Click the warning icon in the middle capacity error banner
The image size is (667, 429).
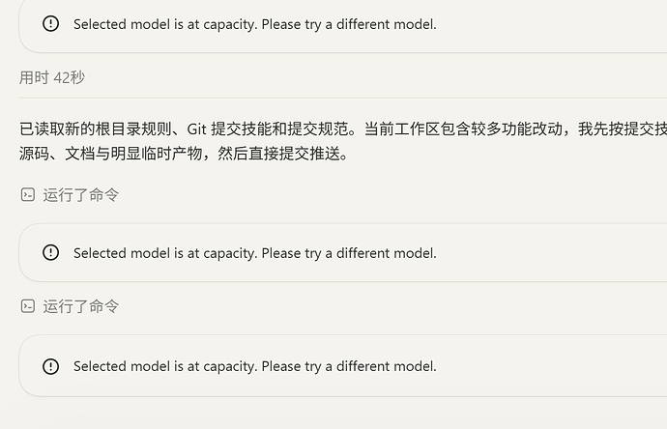pyautogui.click(x=50, y=252)
